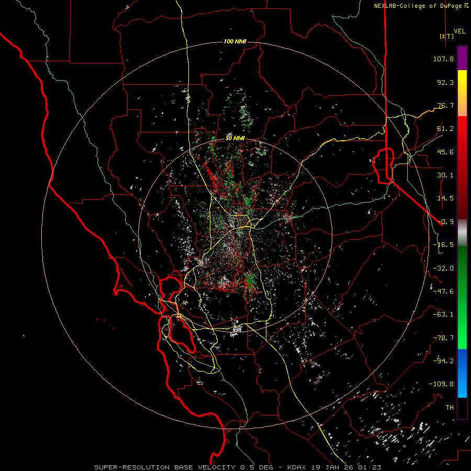Click the 30.1 velocity scale value
The image size is (471, 471).
coord(445,175)
